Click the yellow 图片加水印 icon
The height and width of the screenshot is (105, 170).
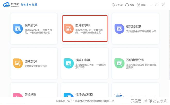click(18, 63)
